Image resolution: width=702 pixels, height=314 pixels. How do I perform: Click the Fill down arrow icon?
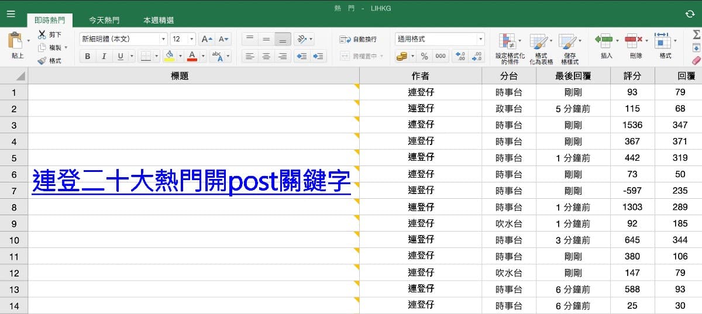pos(696,47)
